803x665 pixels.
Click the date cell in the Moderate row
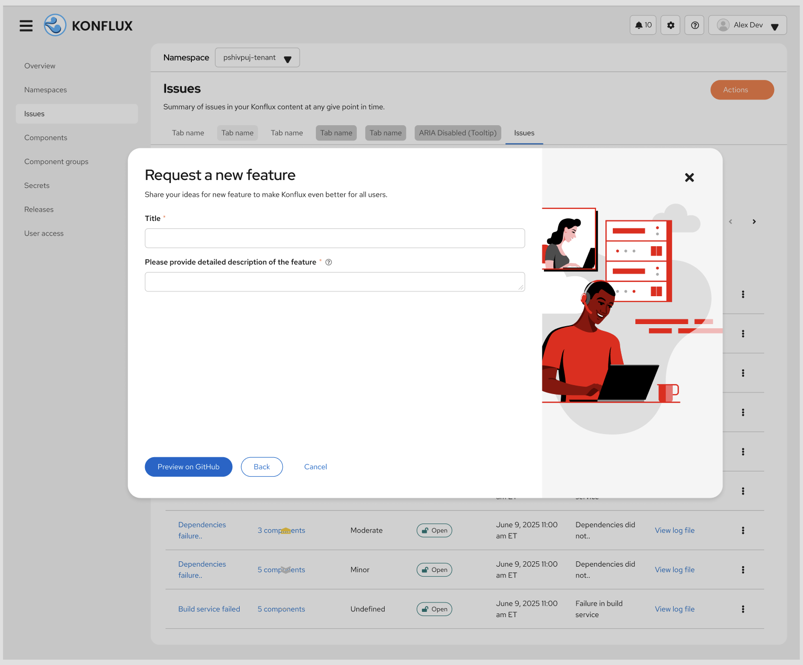tap(527, 530)
